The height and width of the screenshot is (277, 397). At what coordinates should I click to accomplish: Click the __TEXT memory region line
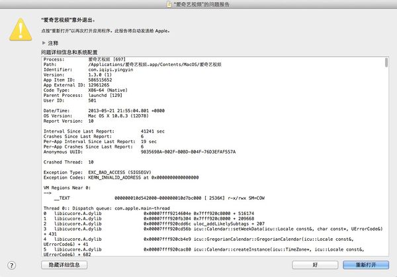(x=159, y=198)
